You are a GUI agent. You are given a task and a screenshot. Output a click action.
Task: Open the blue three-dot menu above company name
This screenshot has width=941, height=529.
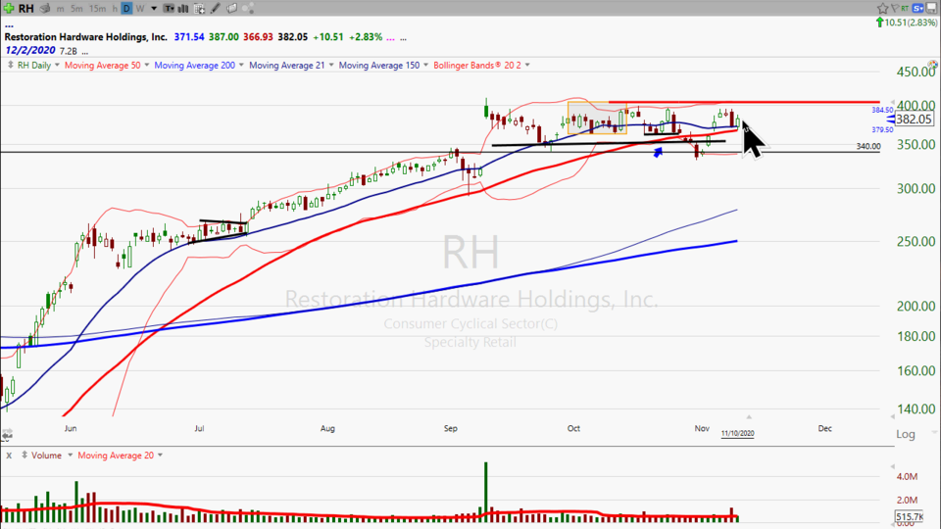point(9,25)
